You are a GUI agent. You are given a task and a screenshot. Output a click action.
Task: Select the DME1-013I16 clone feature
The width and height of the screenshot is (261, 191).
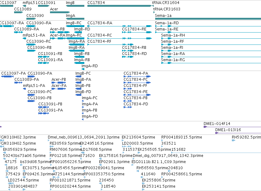point(238,133)
